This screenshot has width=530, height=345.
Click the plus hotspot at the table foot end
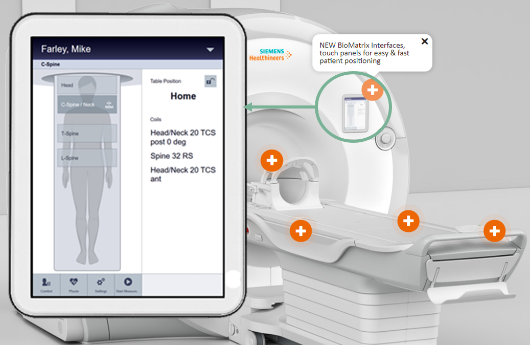495,231
